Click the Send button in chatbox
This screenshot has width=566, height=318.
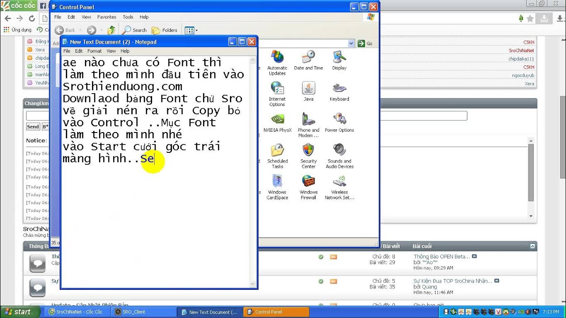33,126
